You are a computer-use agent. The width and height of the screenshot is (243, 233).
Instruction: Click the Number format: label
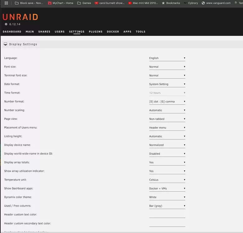pyautogui.click(x=14, y=102)
